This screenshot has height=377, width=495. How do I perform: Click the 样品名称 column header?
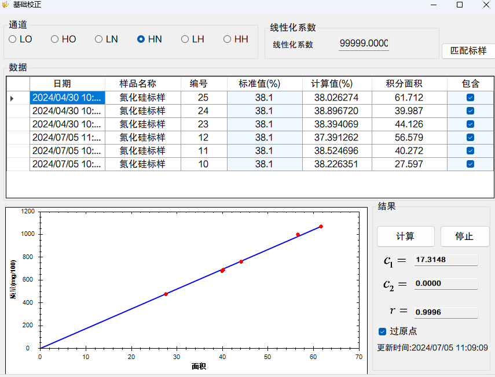[142, 83]
